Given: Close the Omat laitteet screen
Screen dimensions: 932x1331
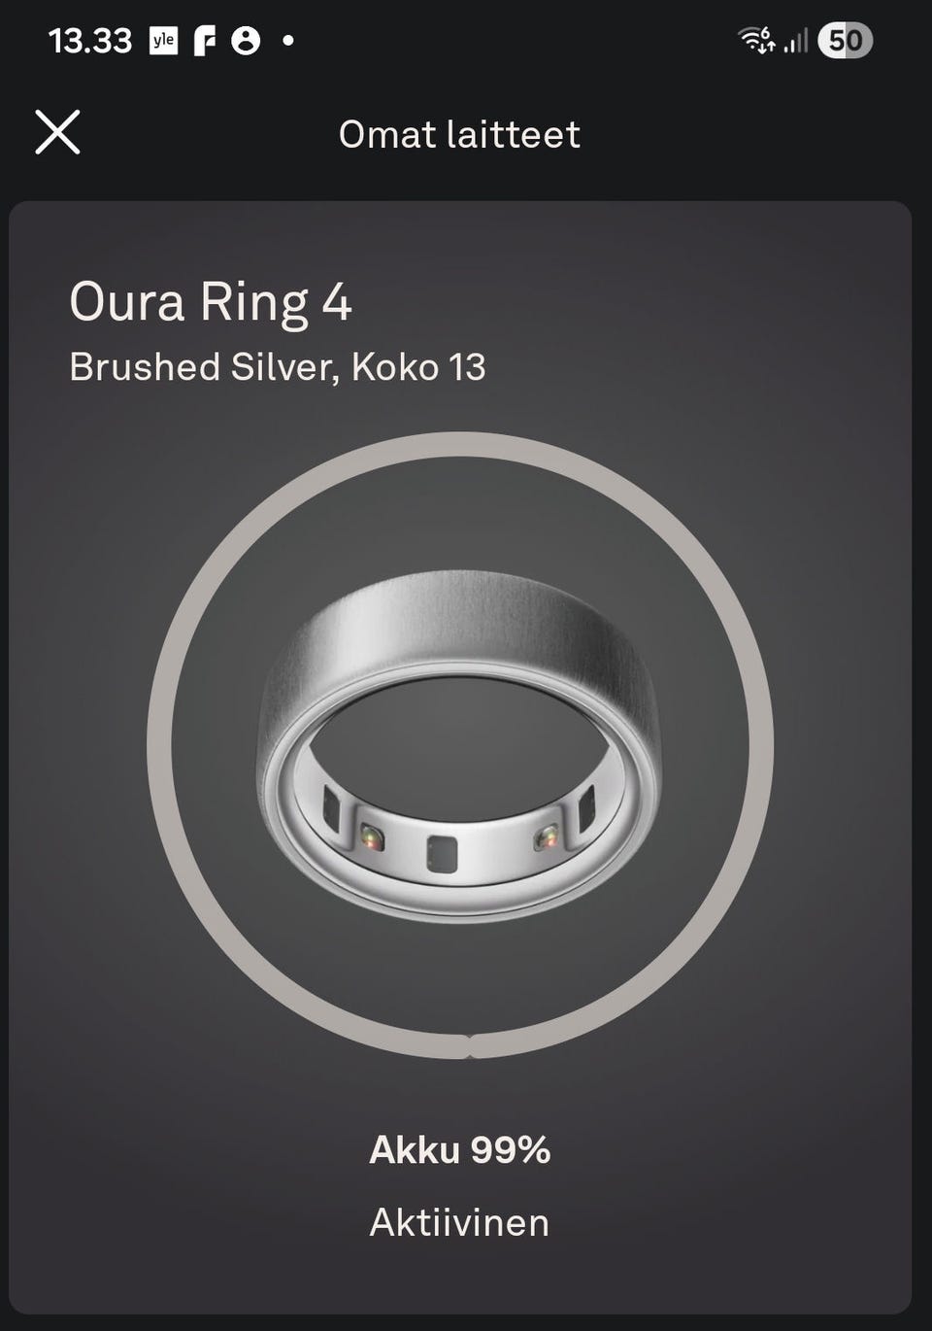Looking at the screenshot, I should (x=57, y=132).
